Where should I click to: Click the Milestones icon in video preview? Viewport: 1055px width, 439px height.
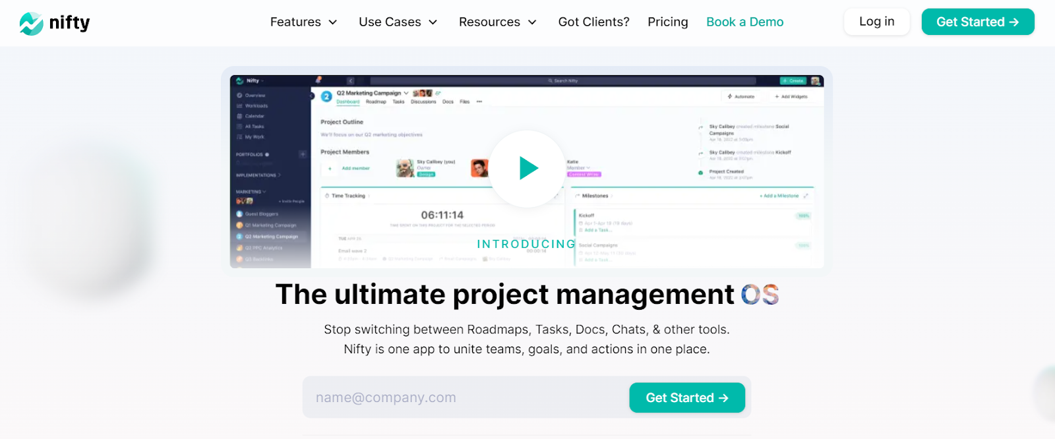(x=577, y=196)
